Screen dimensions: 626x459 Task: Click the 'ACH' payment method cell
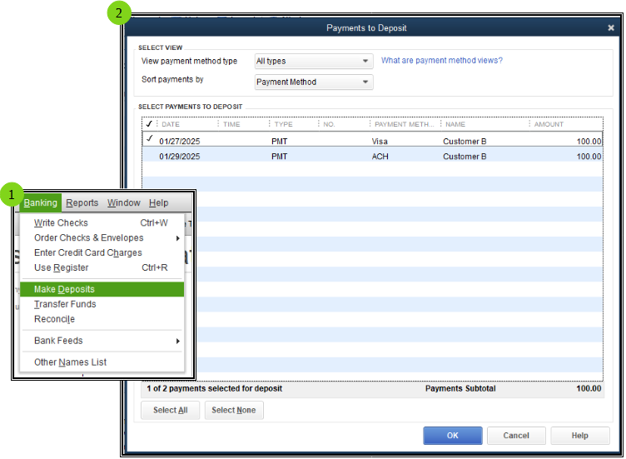click(x=380, y=157)
